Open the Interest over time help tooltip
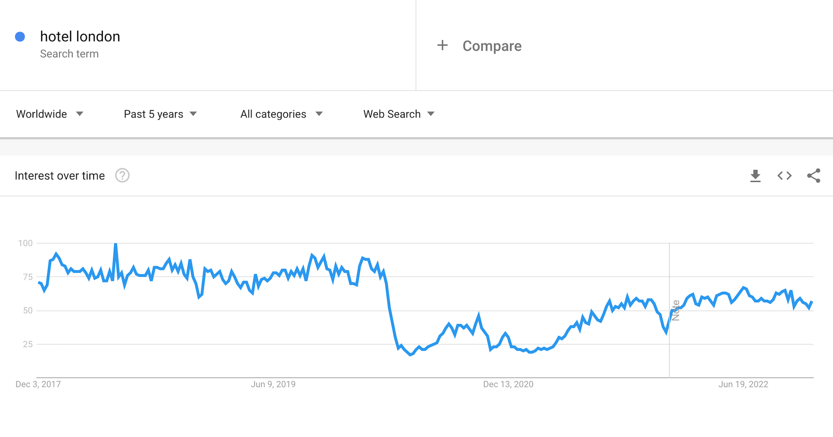This screenshot has height=437, width=833. tap(122, 176)
